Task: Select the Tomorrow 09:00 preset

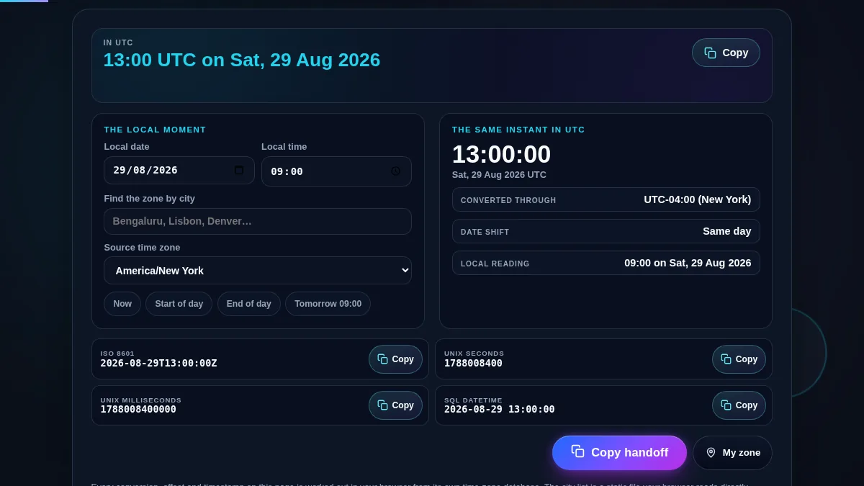Action: click(x=328, y=304)
